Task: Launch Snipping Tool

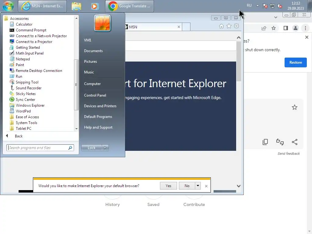Action: coord(27,82)
